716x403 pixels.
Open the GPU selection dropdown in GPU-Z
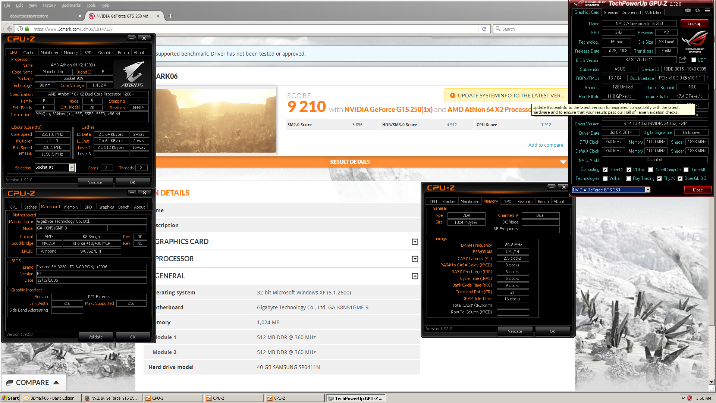pos(648,190)
